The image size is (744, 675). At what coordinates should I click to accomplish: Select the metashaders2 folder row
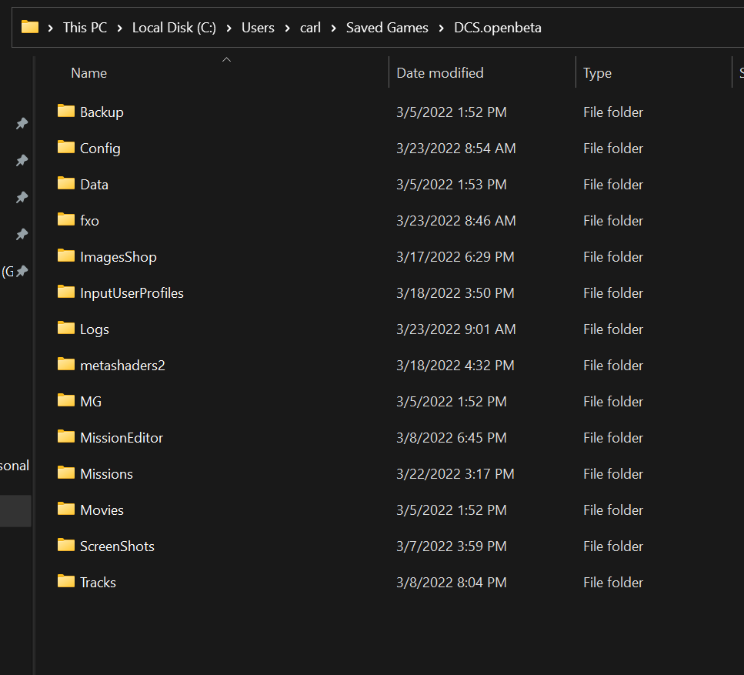pyautogui.click(x=389, y=365)
